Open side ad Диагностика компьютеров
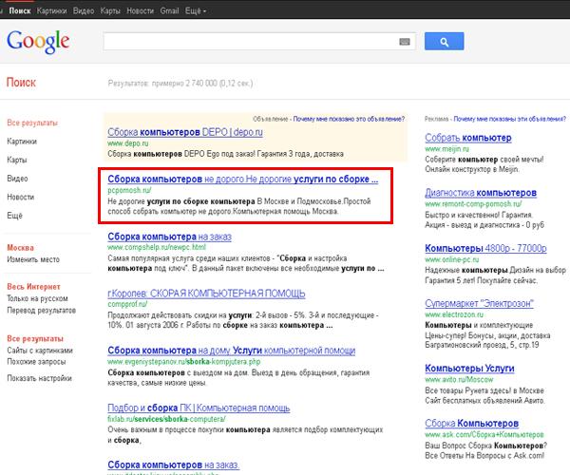The image size is (570, 475). click(481, 193)
